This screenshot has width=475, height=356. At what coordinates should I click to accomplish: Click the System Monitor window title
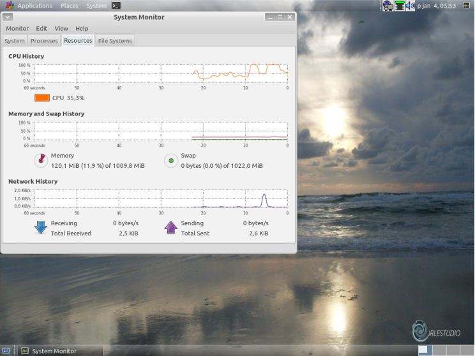point(139,17)
